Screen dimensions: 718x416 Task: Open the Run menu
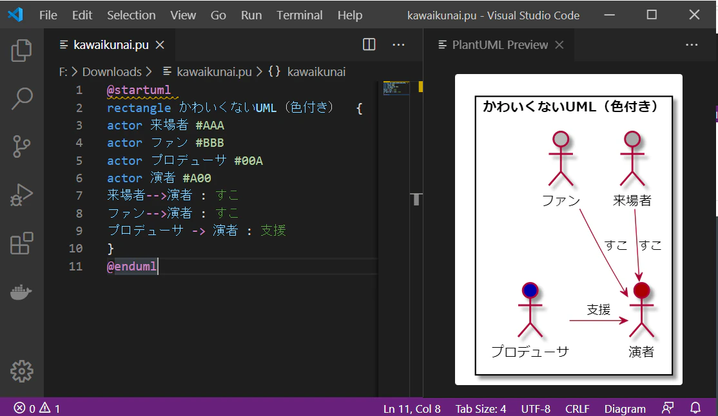(251, 15)
